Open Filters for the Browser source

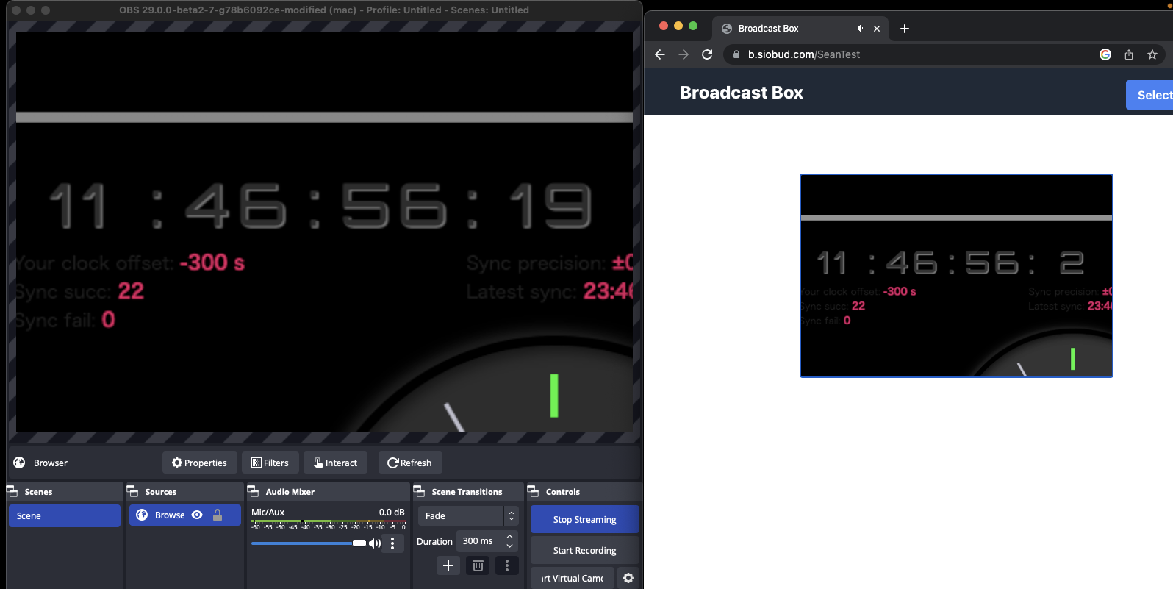pyautogui.click(x=270, y=463)
